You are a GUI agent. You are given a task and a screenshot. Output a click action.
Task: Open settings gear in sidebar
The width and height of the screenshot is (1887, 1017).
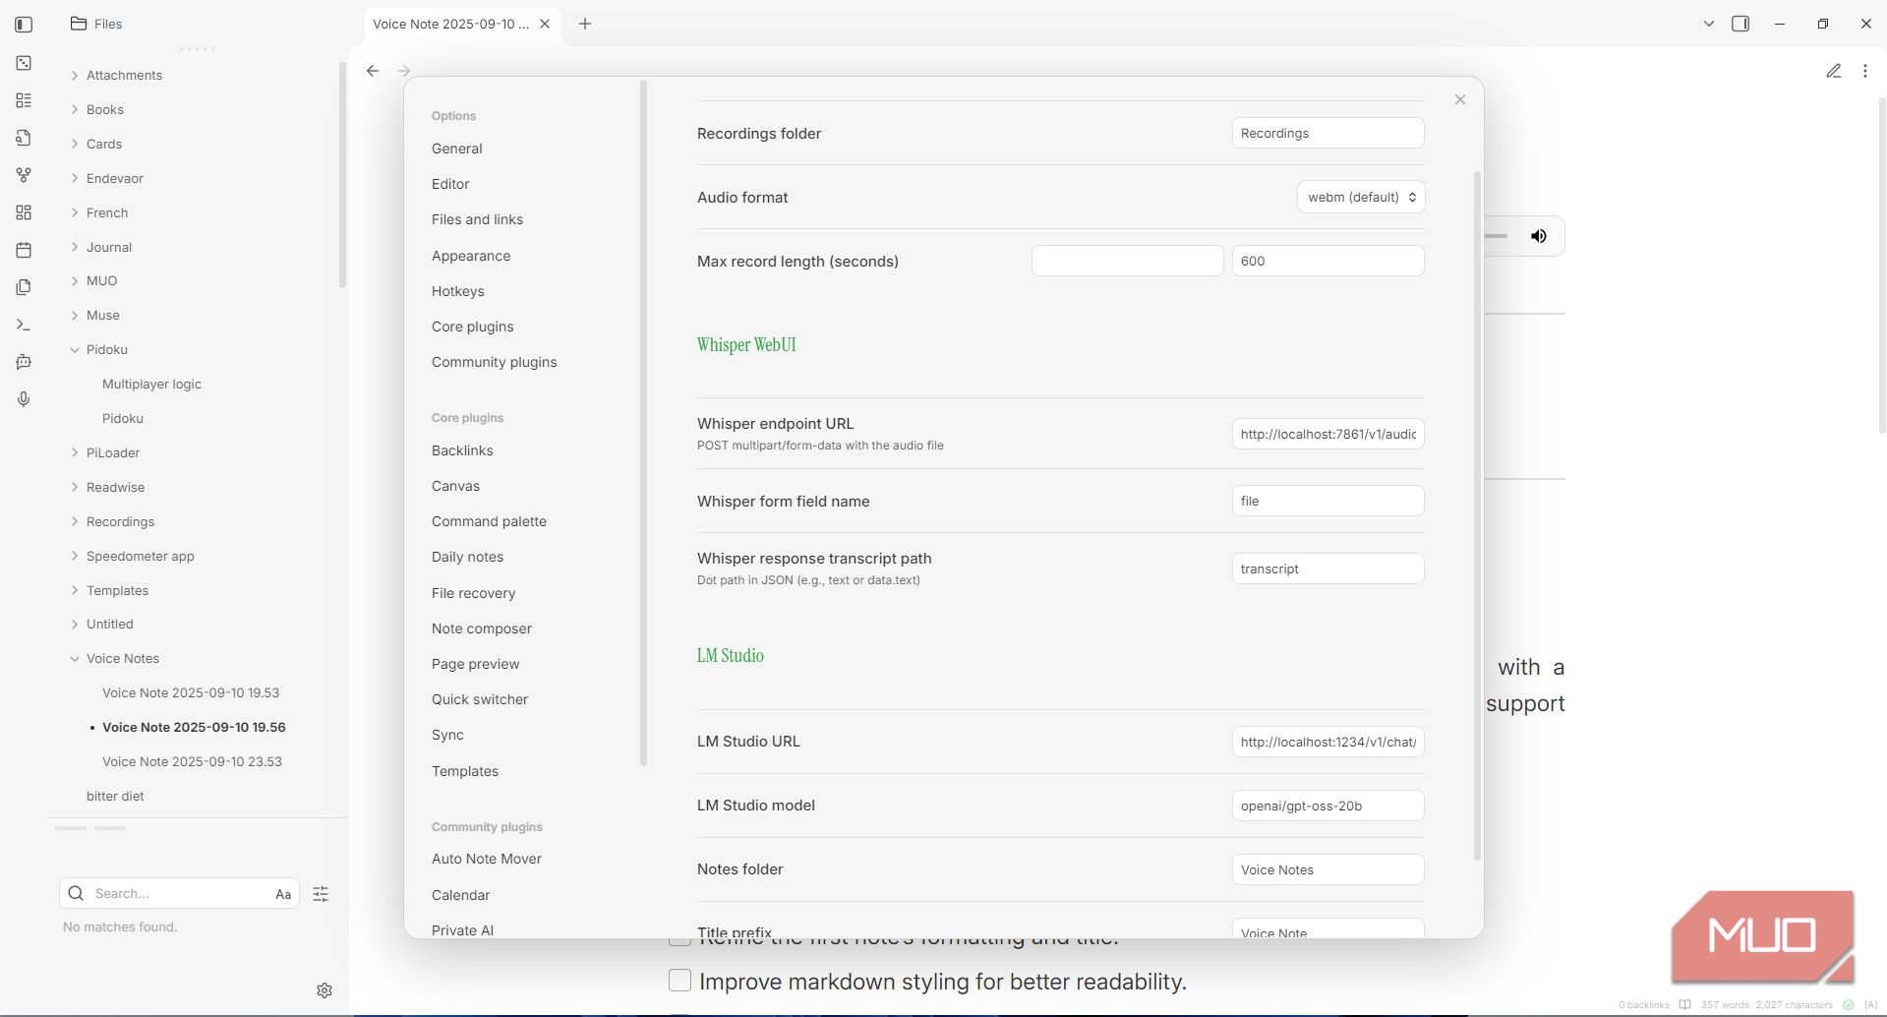(324, 990)
